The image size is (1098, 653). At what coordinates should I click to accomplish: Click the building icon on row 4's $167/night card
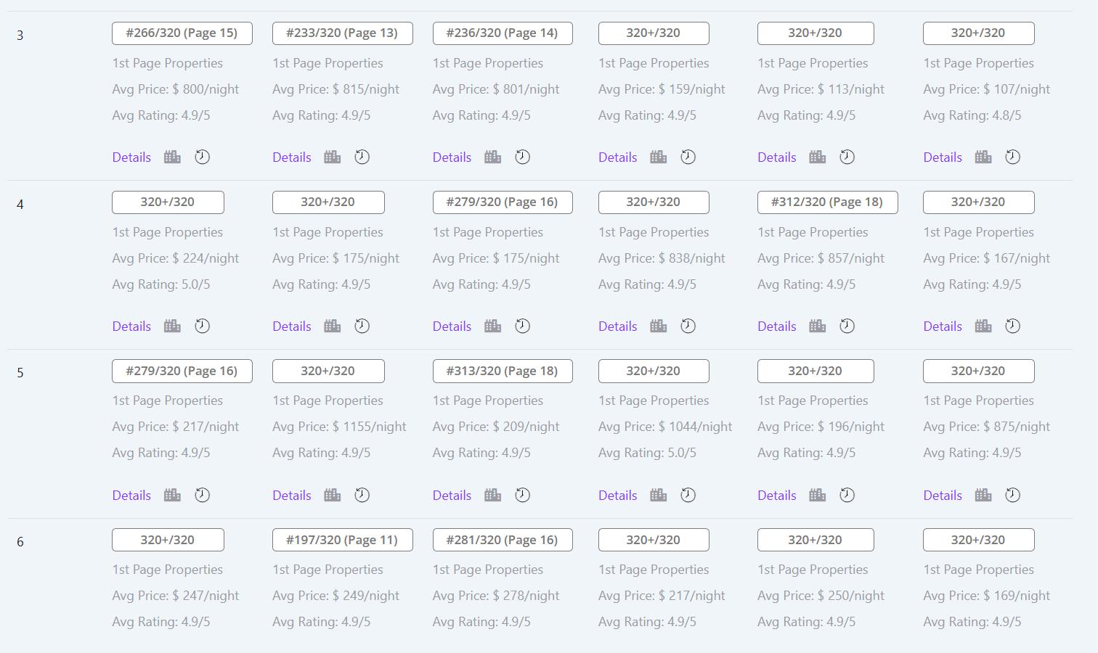tap(983, 326)
